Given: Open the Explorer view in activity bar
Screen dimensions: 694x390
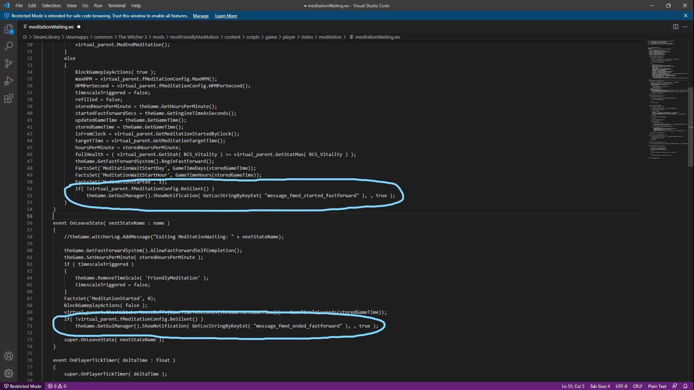Looking at the screenshot, I should (x=9, y=29).
